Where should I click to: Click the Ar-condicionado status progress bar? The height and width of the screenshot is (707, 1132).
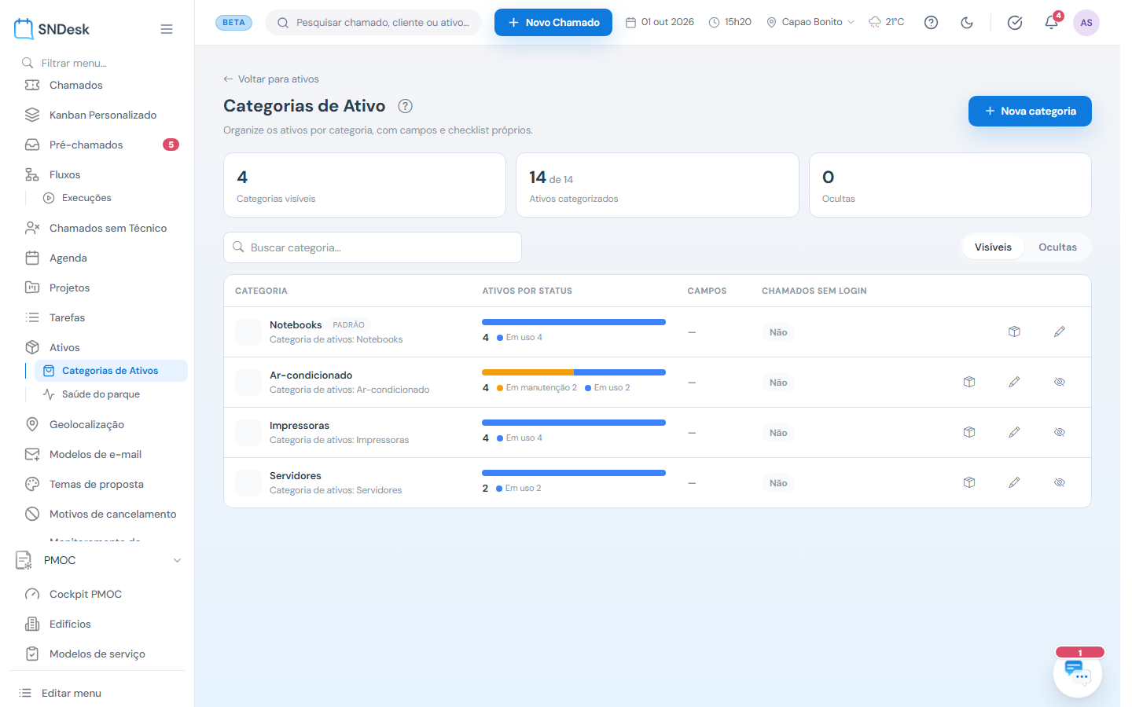pyautogui.click(x=574, y=372)
